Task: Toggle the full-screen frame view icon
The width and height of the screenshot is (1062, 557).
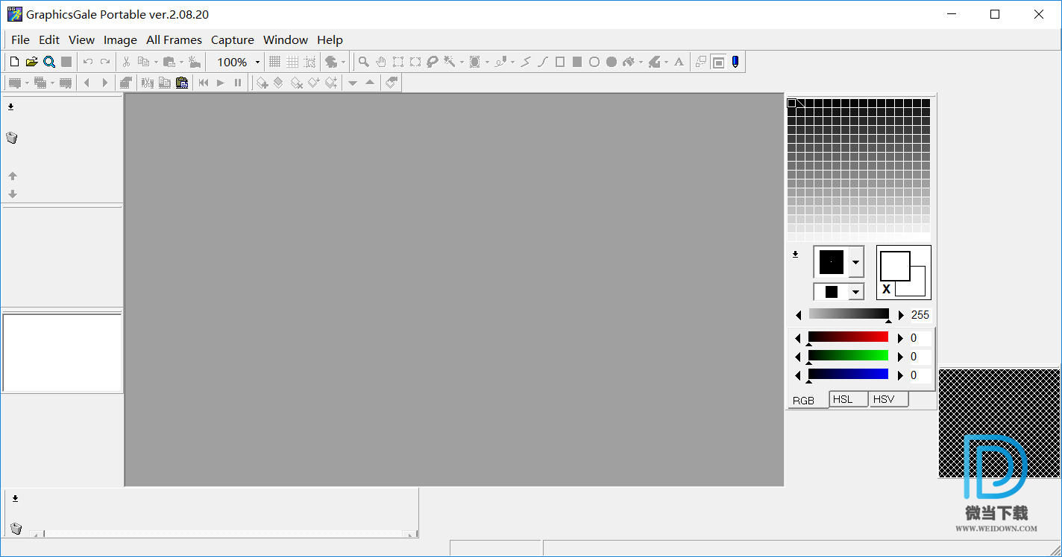Action: [718, 62]
